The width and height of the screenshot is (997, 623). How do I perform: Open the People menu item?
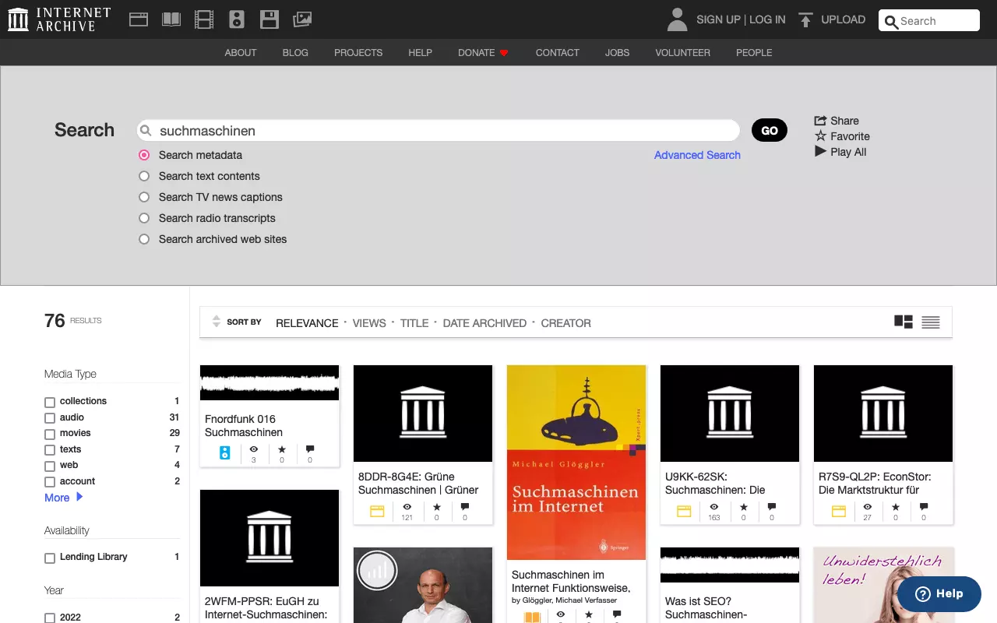click(x=754, y=53)
